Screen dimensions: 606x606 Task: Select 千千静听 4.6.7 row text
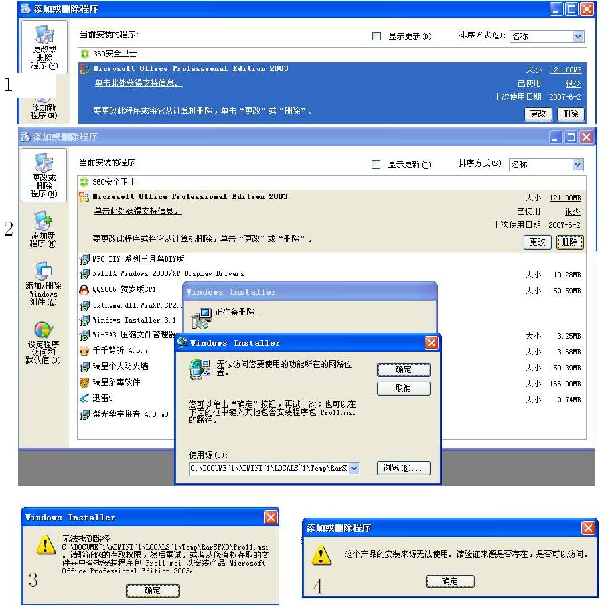tap(120, 350)
